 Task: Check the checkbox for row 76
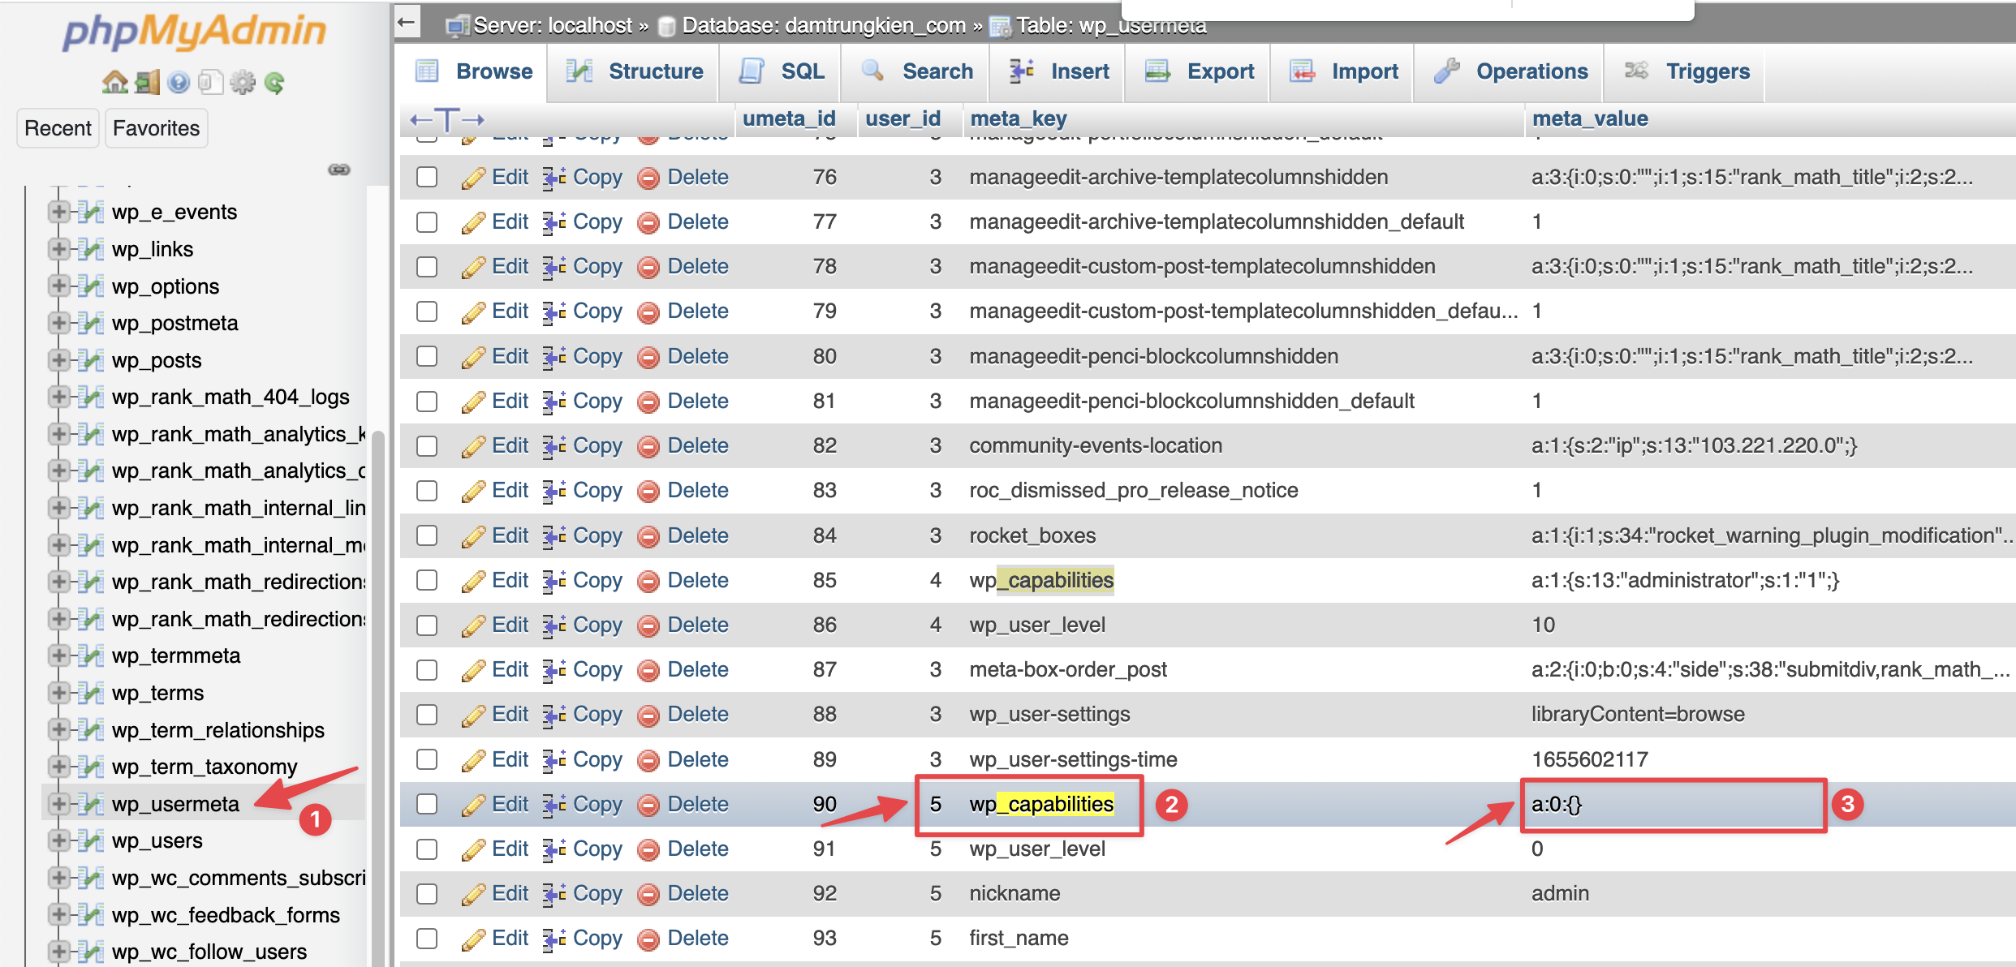(427, 177)
